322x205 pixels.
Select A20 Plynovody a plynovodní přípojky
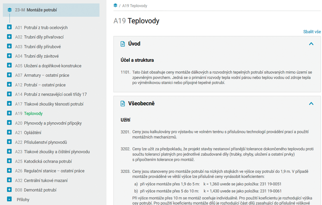tap(48, 123)
